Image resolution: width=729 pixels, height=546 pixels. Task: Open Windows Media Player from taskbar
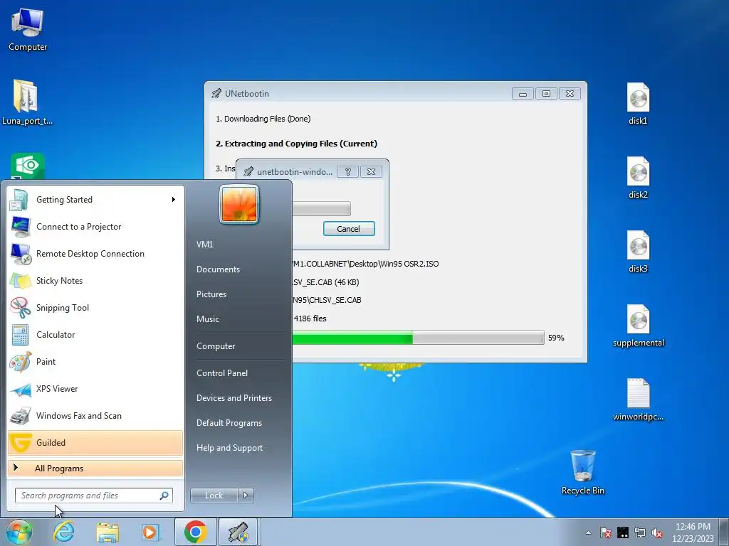(150, 532)
